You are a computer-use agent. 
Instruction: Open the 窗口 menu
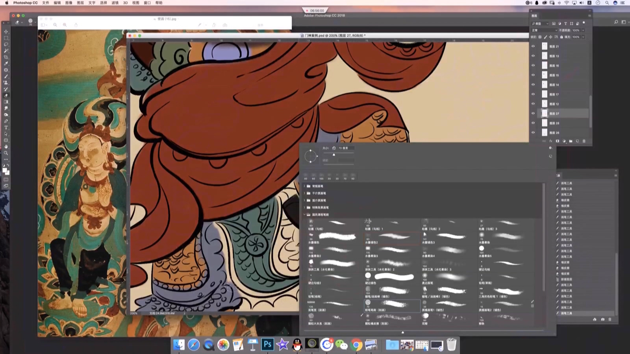click(147, 3)
